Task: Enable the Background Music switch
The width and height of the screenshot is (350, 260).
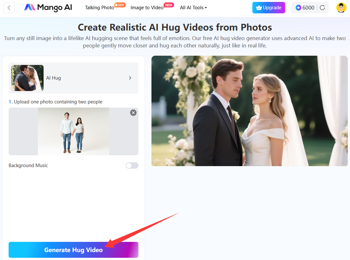Action: click(132, 165)
